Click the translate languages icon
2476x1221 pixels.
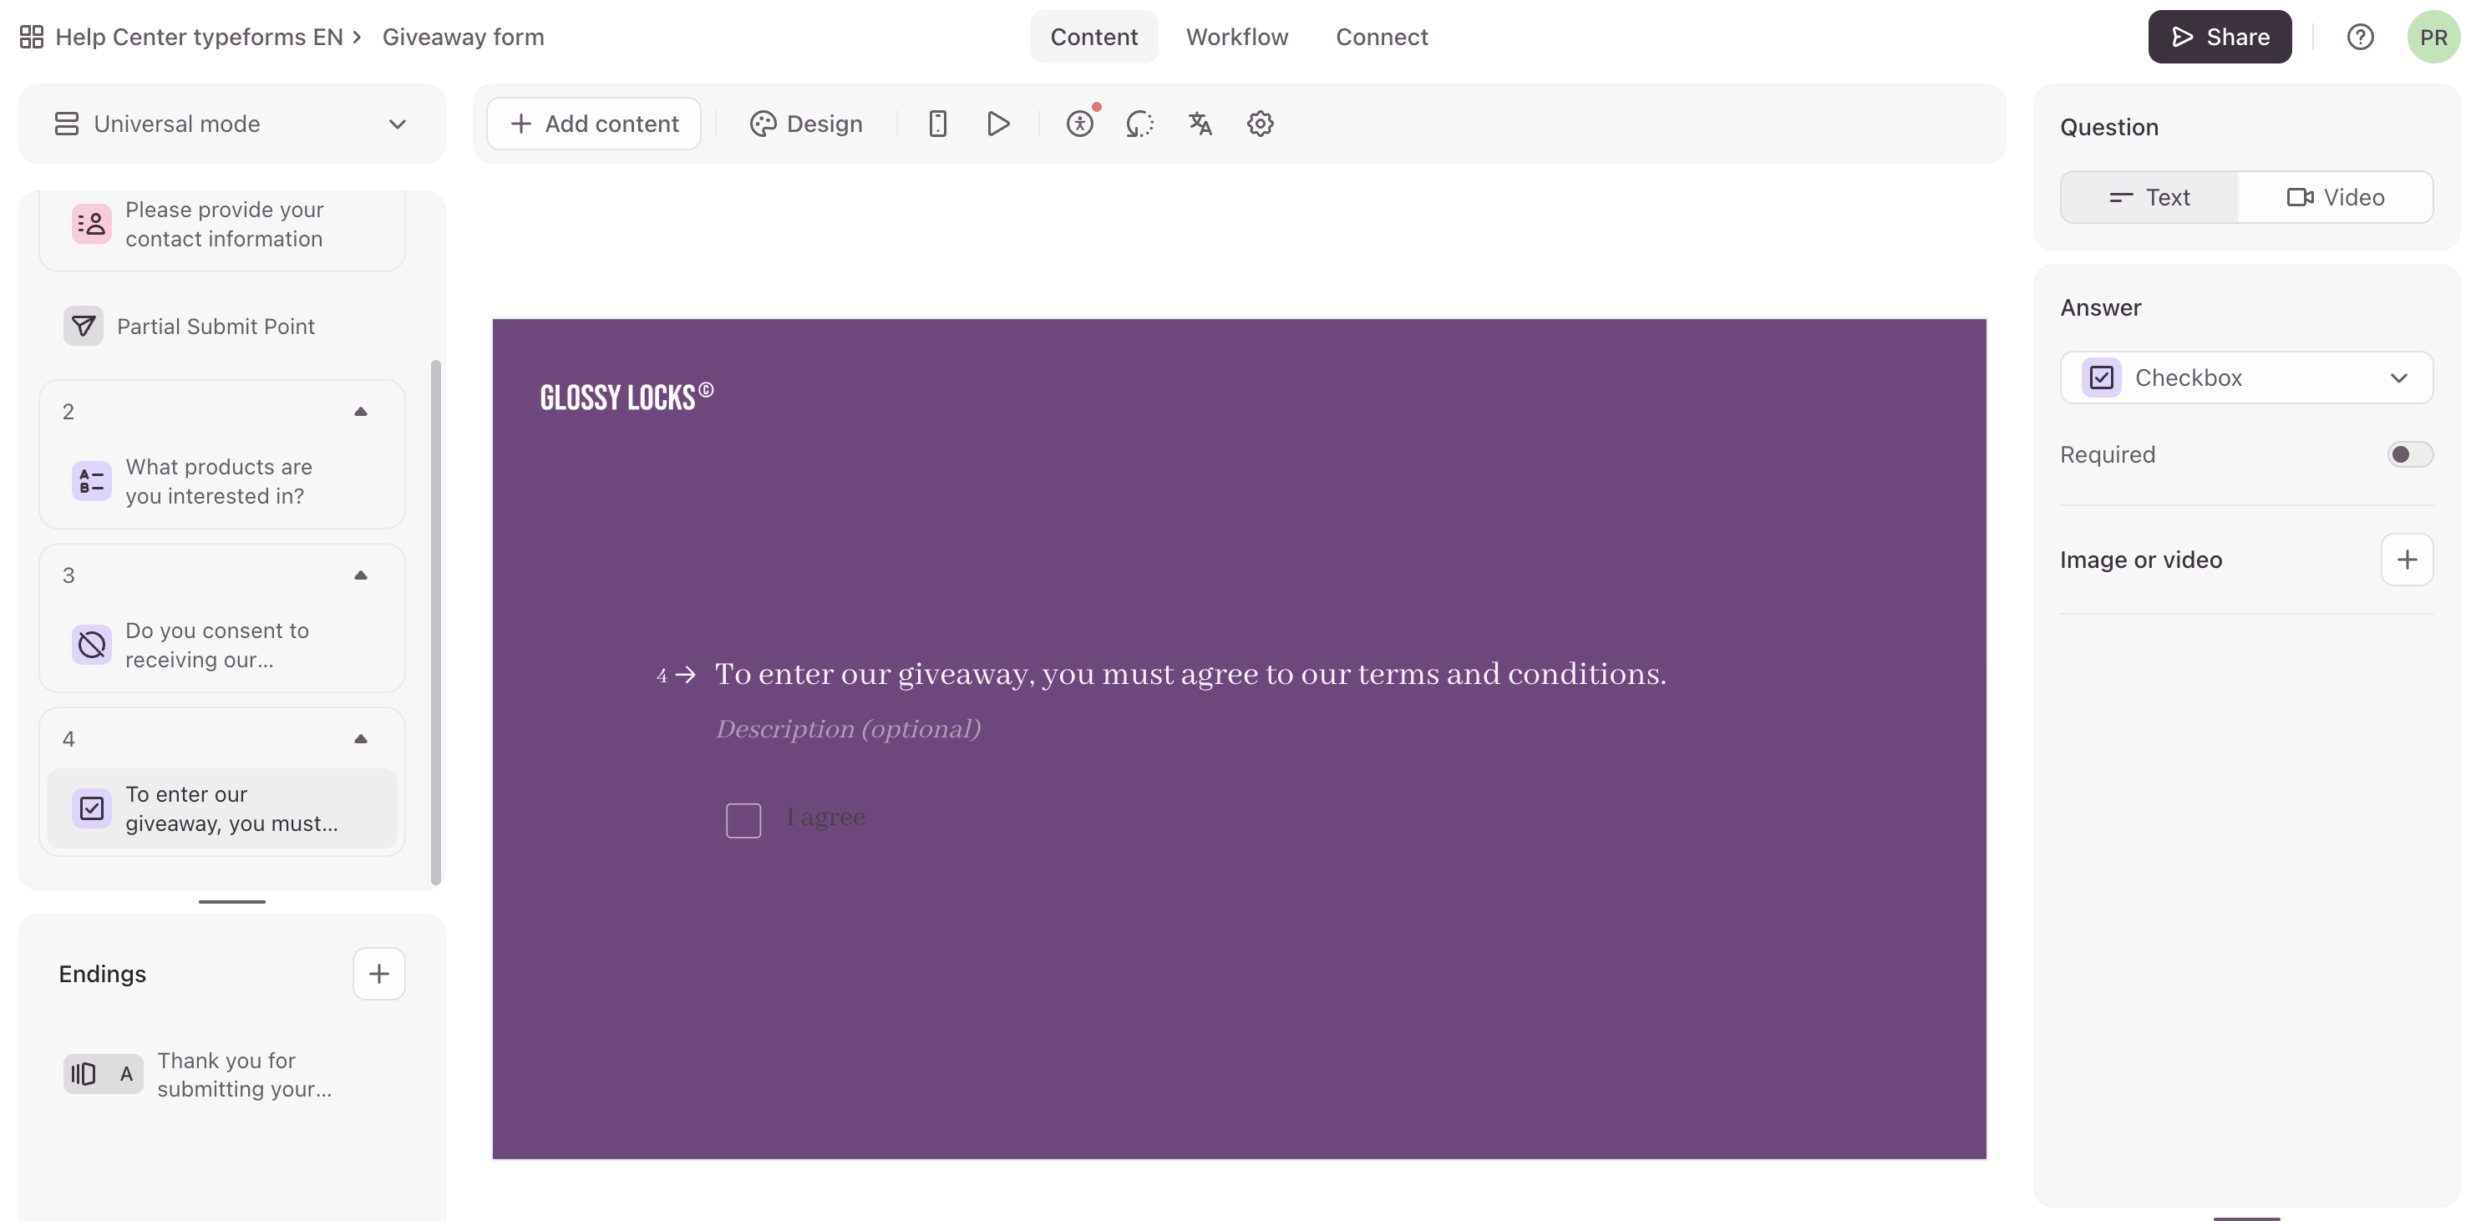(1200, 124)
